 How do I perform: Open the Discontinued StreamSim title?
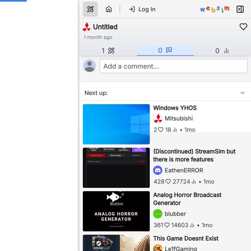[x=194, y=155]
